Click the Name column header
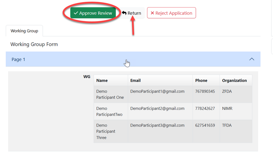 (x=102, y=81)
